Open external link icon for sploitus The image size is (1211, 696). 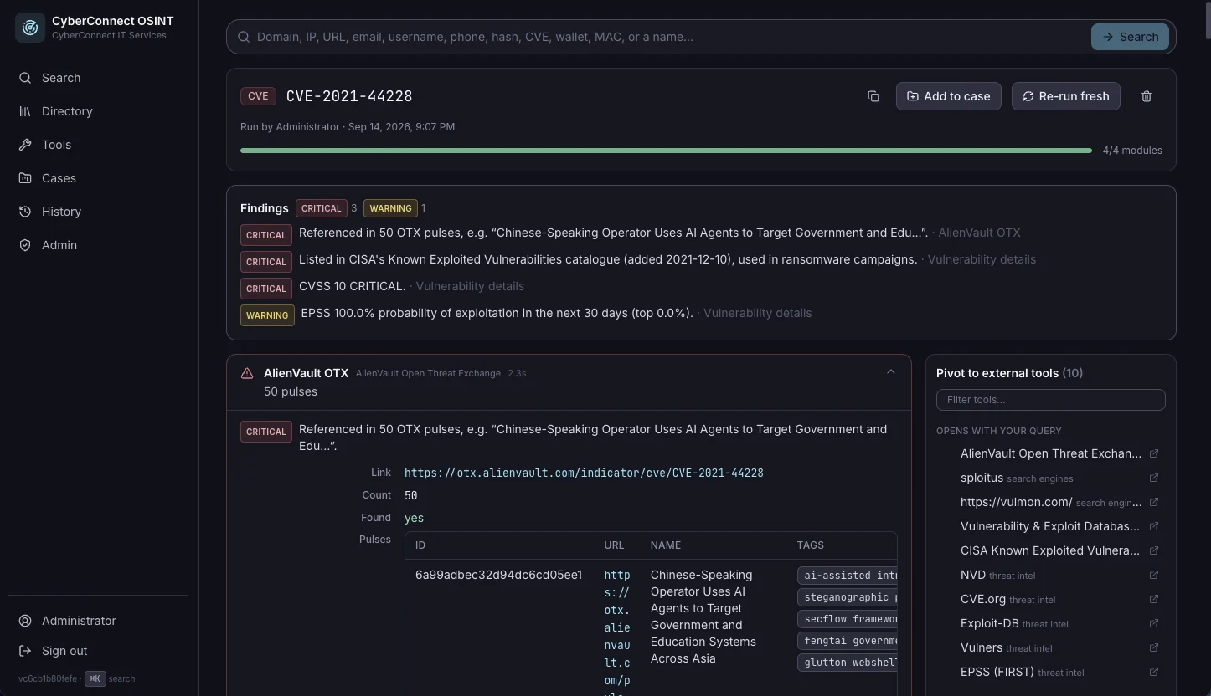(x=1154, y=478)
